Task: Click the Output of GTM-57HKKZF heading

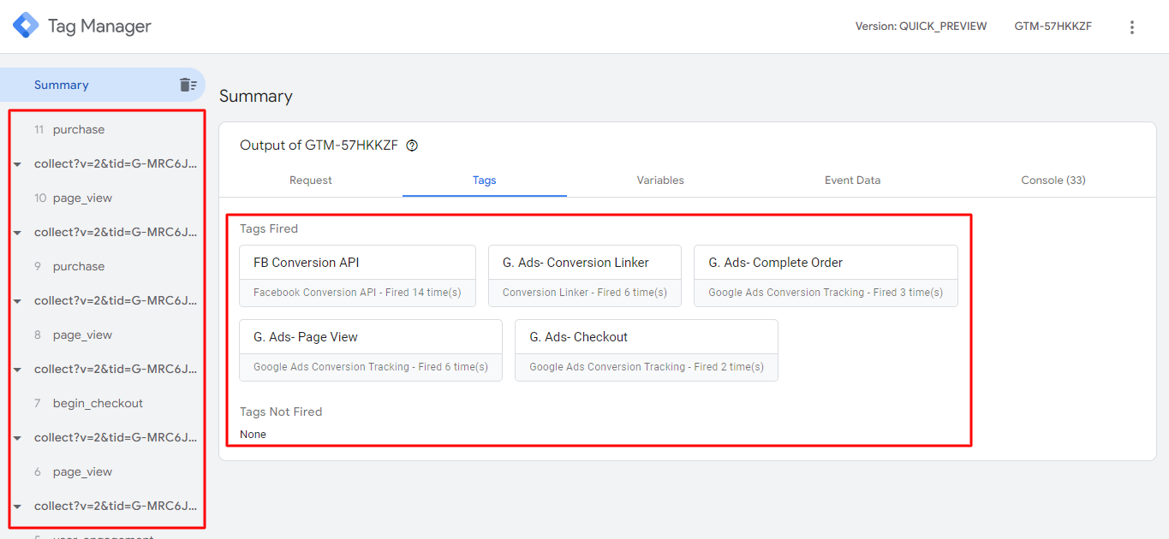Action: tap(319, 145)
